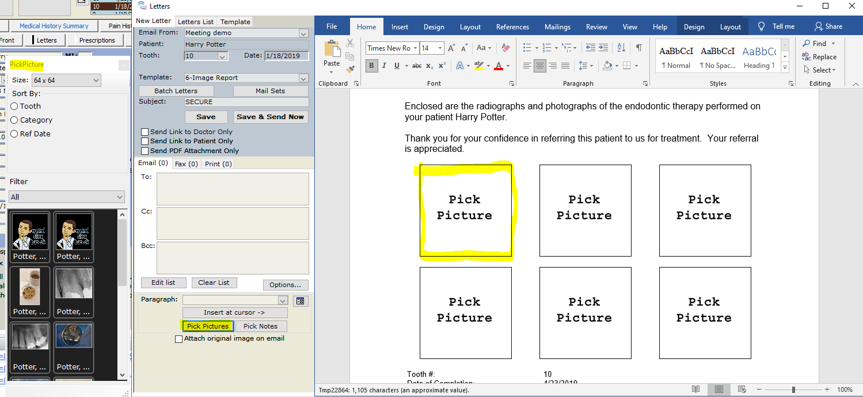Enable Send Link to Doctor Only

[x=145, y=132]
